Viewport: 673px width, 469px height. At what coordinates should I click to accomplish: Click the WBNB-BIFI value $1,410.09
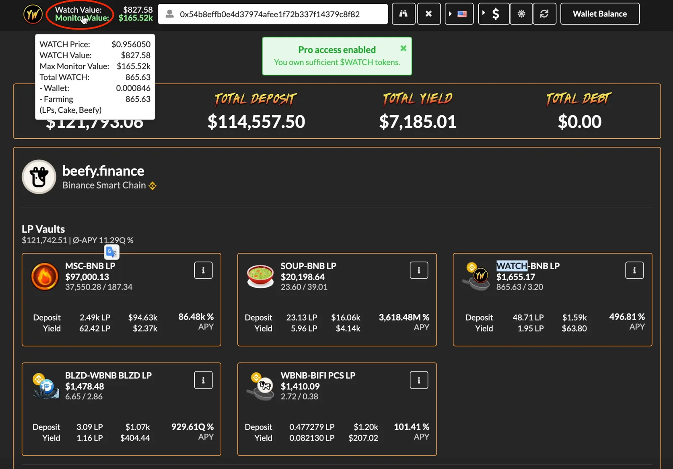[300, 386]
